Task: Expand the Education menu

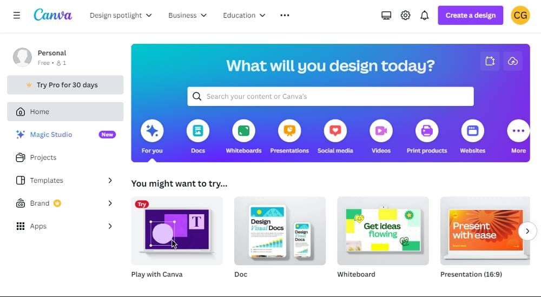Action: pos(244,15)
